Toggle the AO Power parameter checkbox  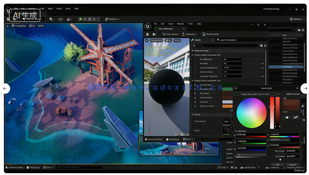point(198,63)
